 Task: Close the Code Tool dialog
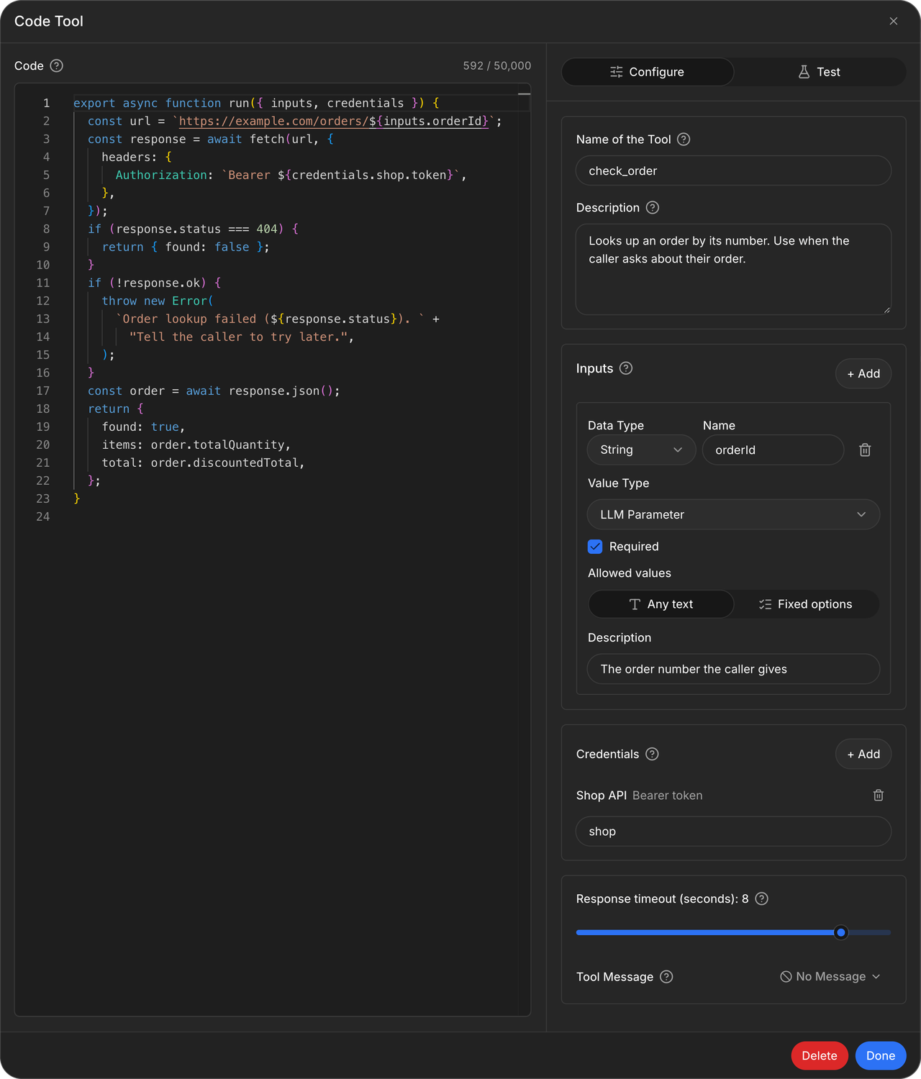coord(894,21)
